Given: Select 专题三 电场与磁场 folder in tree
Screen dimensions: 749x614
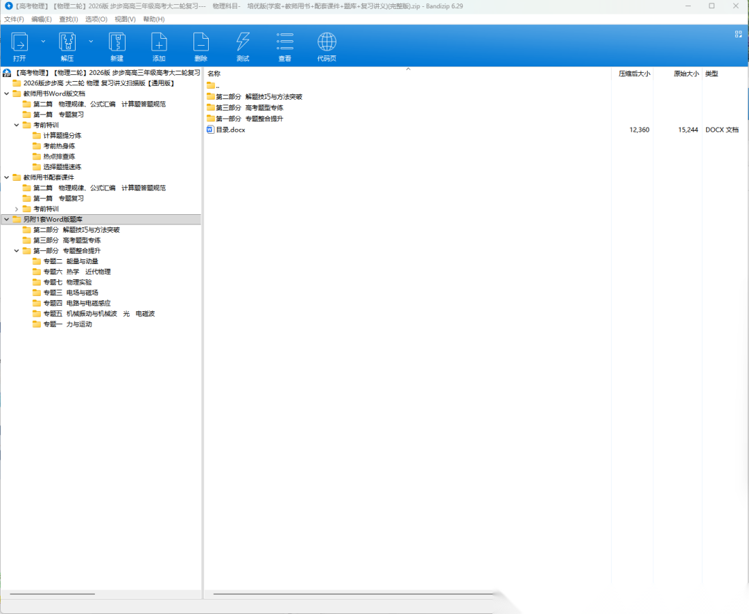Looking at the screenshot, I should click(x=70, y=292).
